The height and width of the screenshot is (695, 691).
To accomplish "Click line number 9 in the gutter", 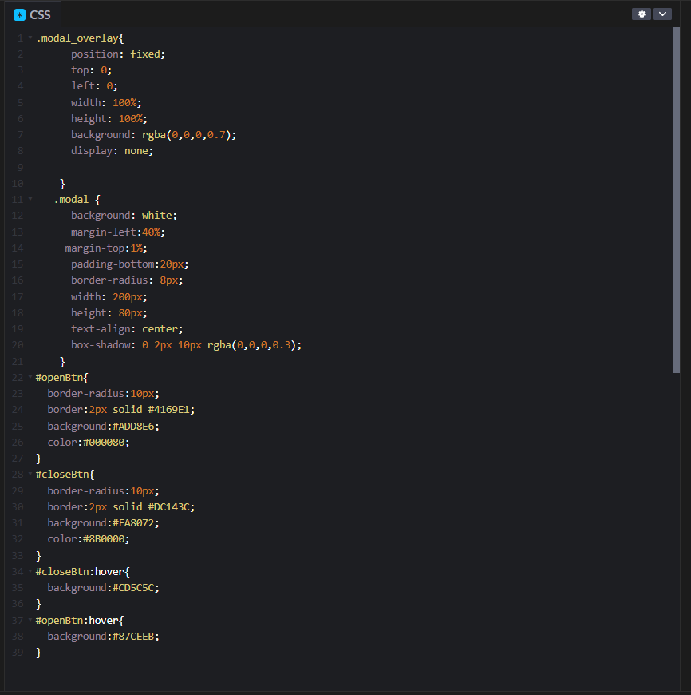I will (x=21, y=168).
